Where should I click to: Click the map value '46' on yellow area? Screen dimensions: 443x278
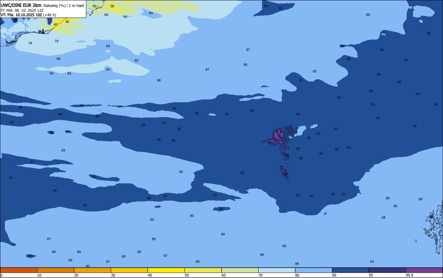tap(67, 22)
